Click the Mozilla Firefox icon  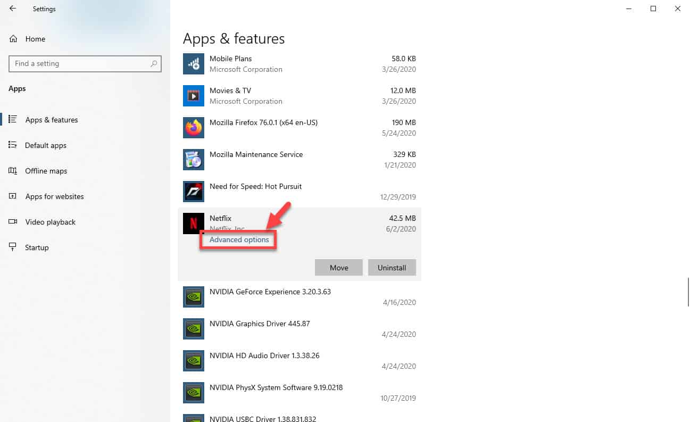coord(194,128)
